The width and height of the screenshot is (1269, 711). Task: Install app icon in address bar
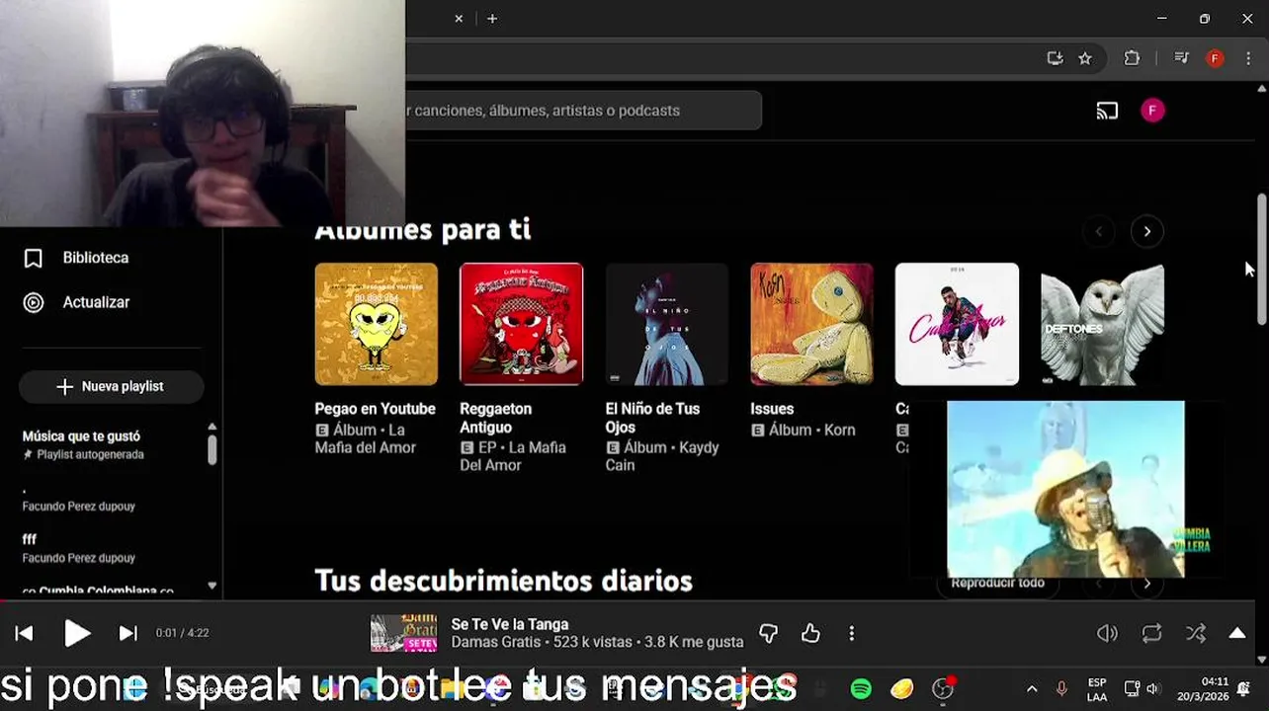point(1055,58)
